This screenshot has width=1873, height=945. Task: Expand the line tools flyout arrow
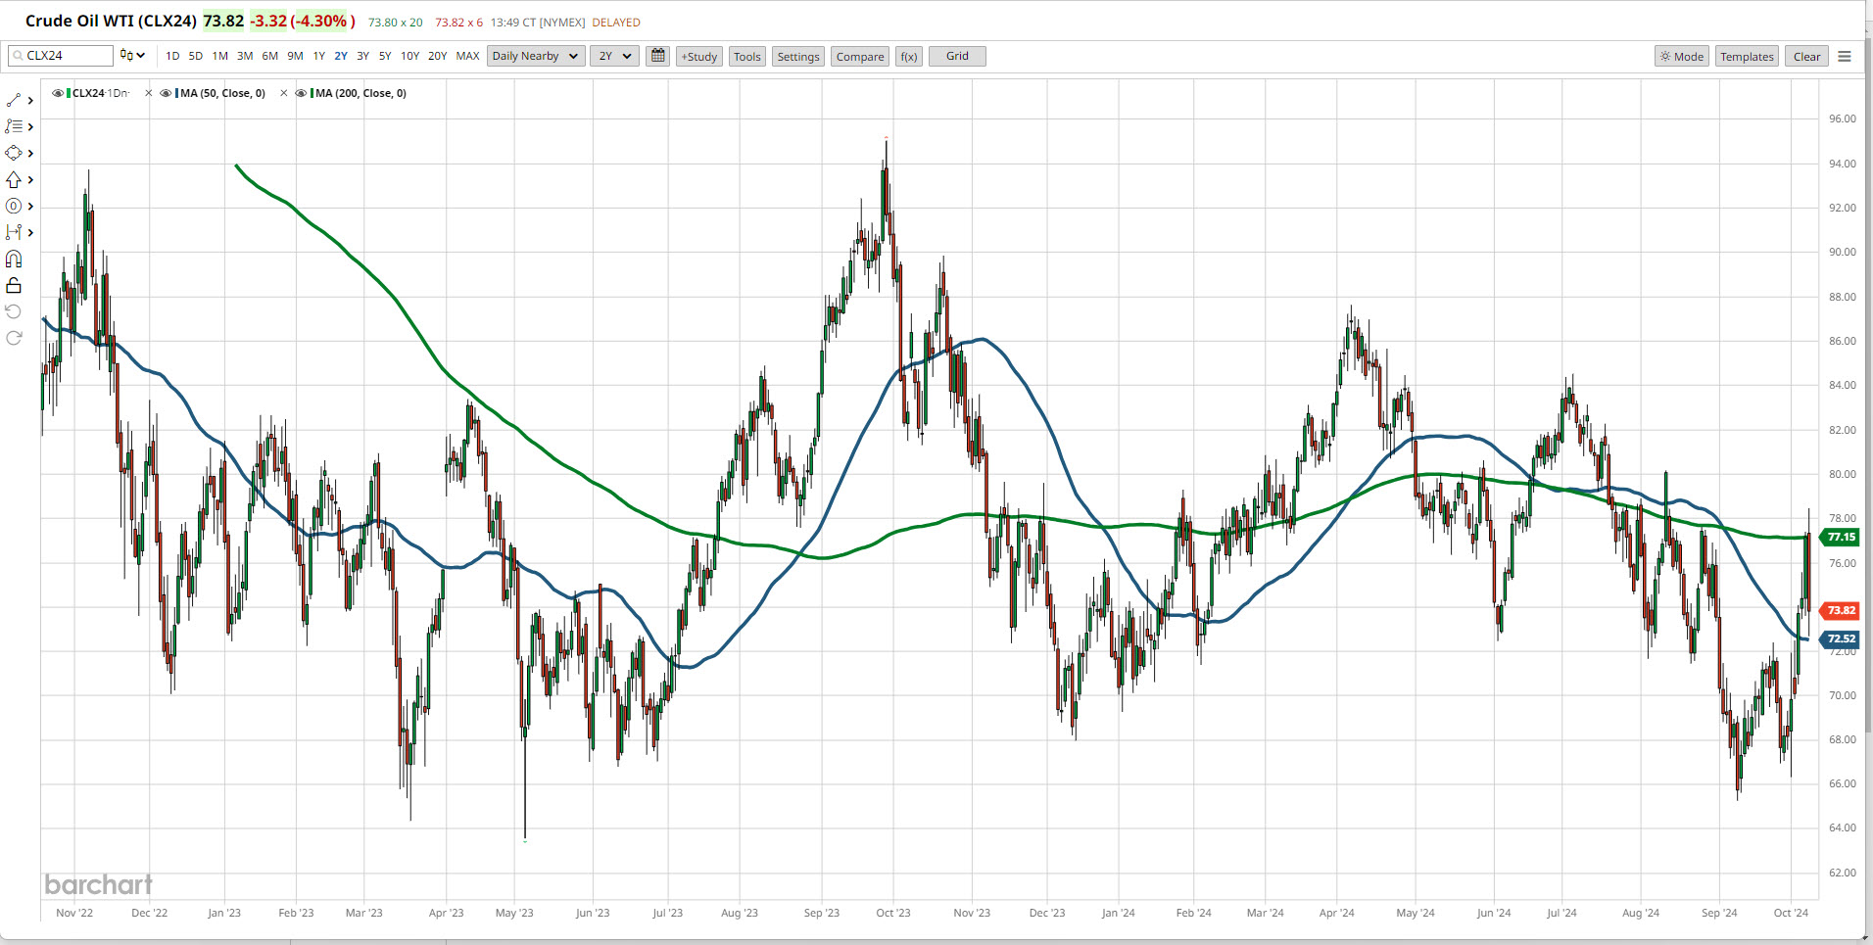(30, 100)
